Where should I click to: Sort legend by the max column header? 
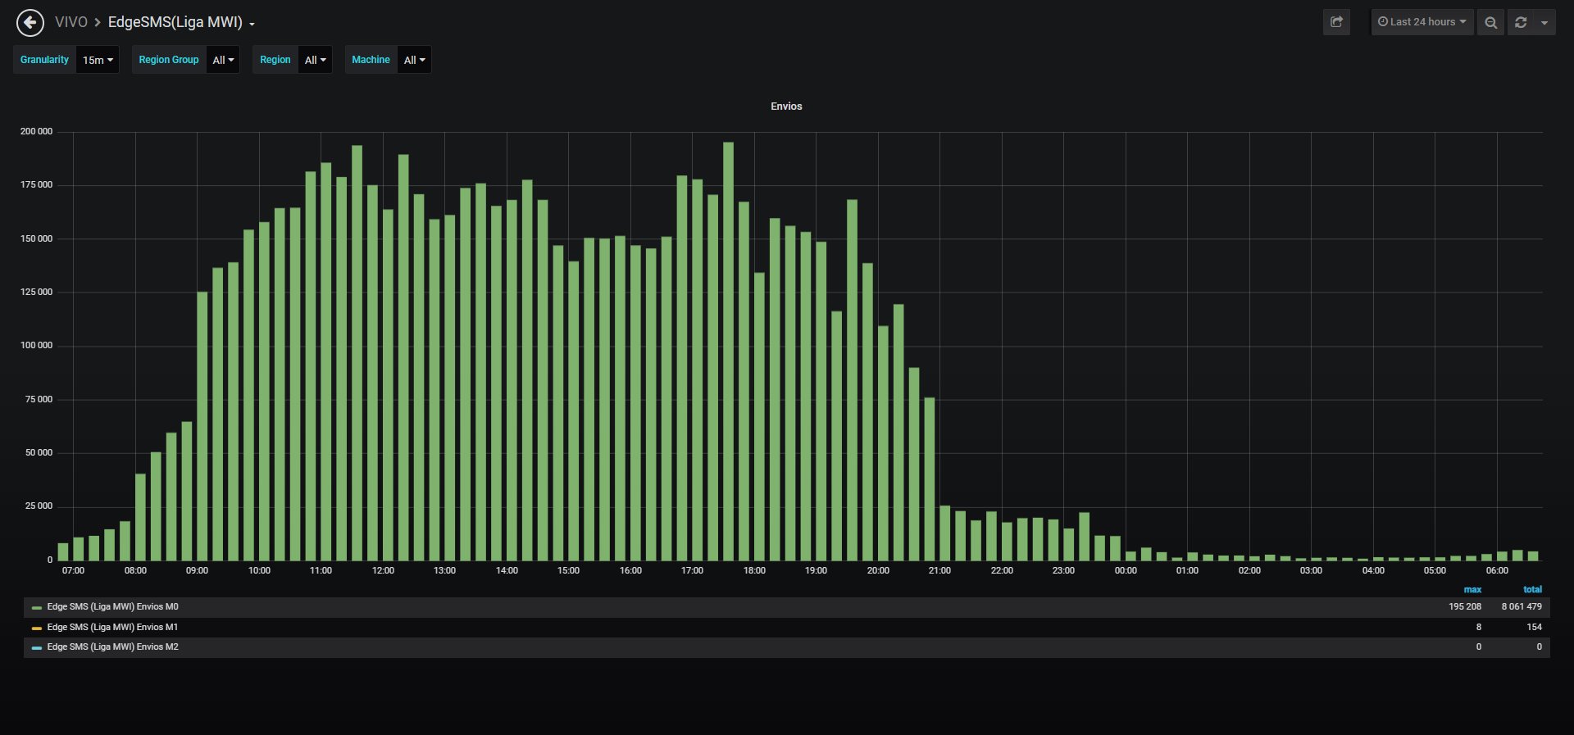[1472, 590]
